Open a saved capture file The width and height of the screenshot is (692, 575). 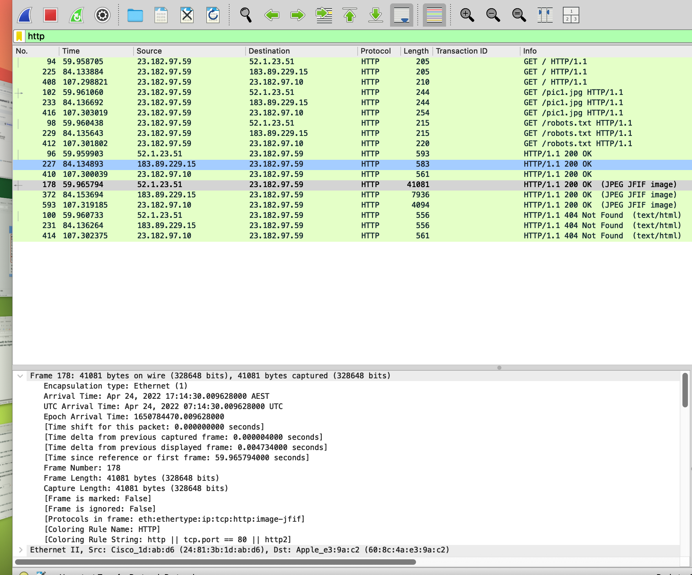point(135,15)
